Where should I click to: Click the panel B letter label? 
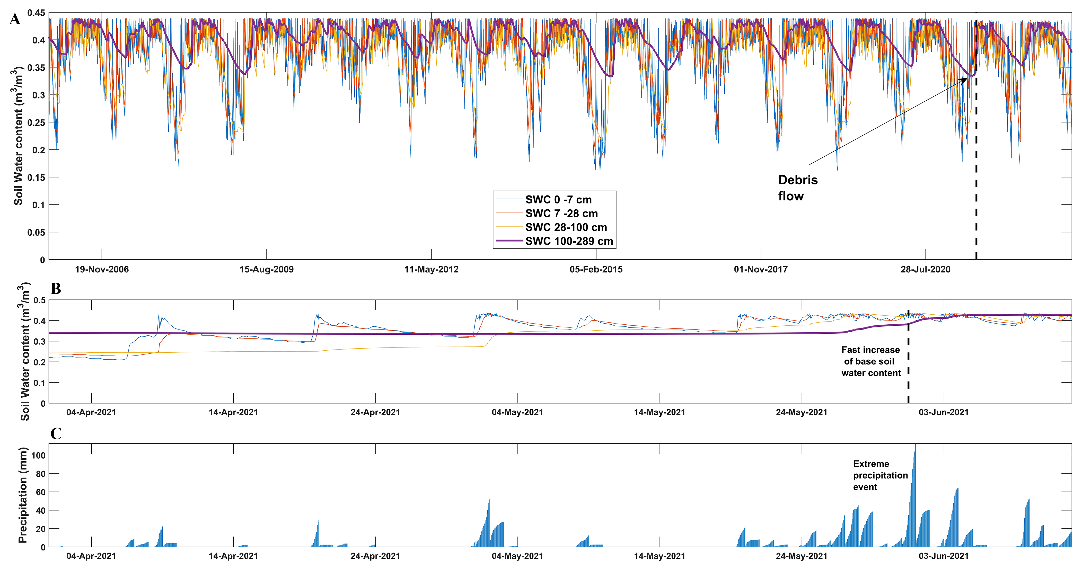pyautogui.click(x=55, y=289)
